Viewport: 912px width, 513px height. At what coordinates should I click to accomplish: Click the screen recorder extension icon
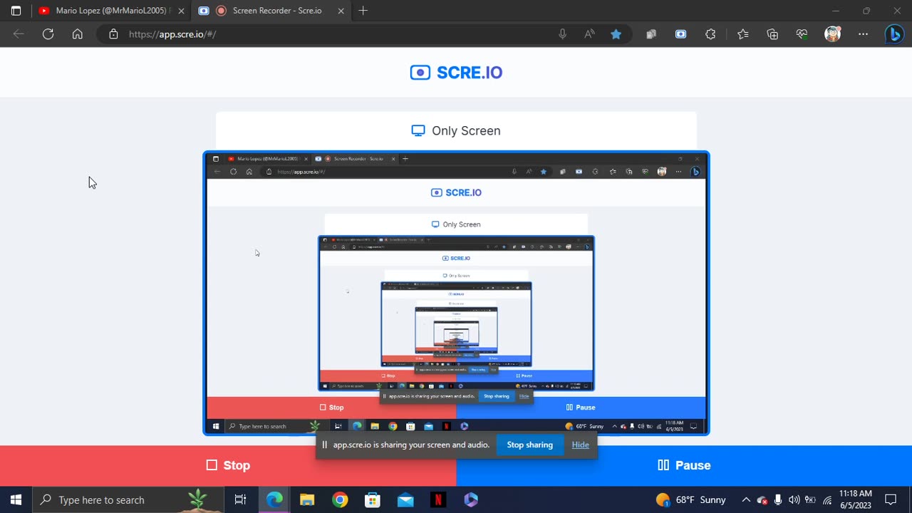tap(681, 33)
